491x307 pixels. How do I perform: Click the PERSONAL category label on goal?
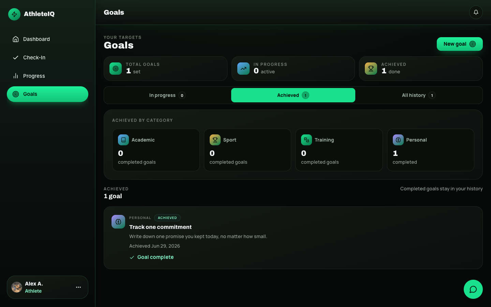pyautogui.click(x=140, y=218)
